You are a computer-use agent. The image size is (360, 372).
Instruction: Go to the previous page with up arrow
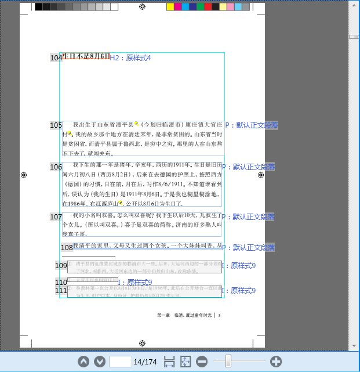click(x=84, y=362)
